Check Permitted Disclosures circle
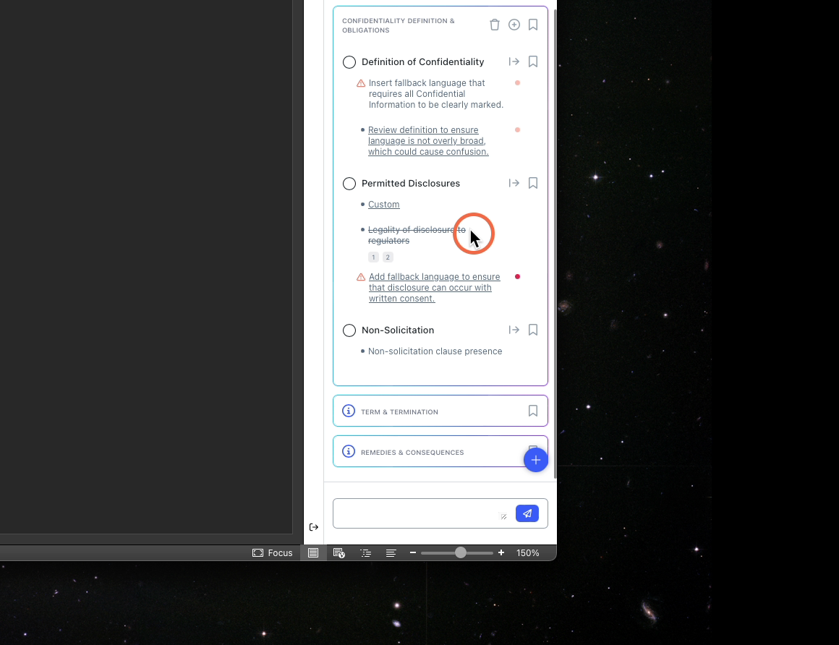 349,184
